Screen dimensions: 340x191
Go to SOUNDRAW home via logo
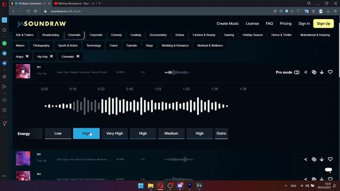(41, 23)
